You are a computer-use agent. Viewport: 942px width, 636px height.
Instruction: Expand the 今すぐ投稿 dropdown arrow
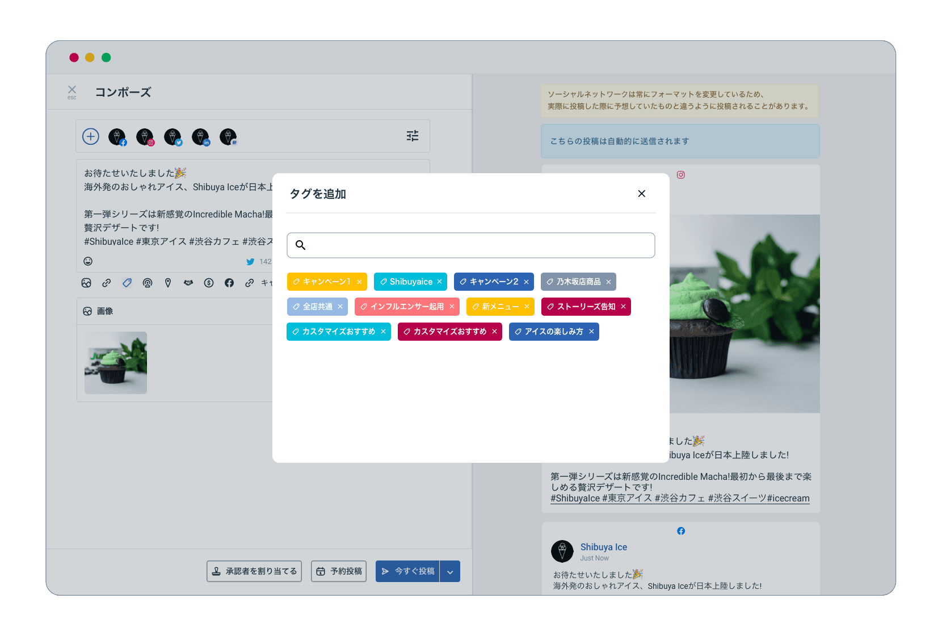tap(450, 572)
